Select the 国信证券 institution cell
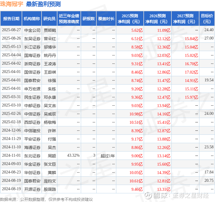The width and height of the screenshot is (215, 202). (x=32, y=72)
